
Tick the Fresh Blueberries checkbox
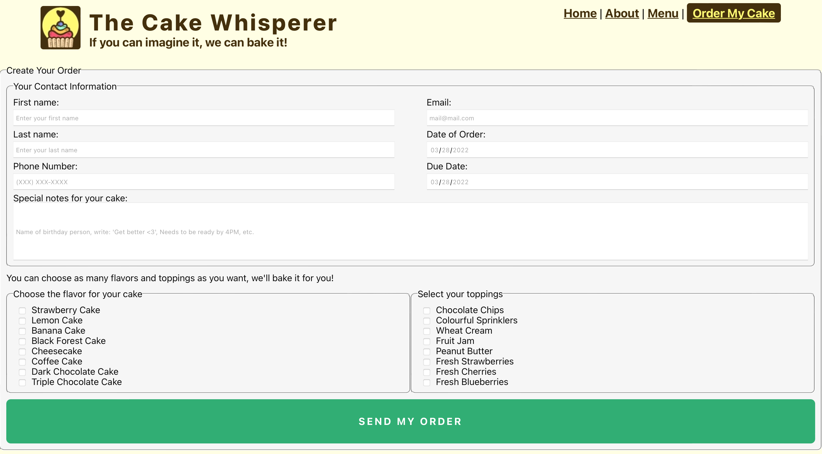click(x=427, y=383)
